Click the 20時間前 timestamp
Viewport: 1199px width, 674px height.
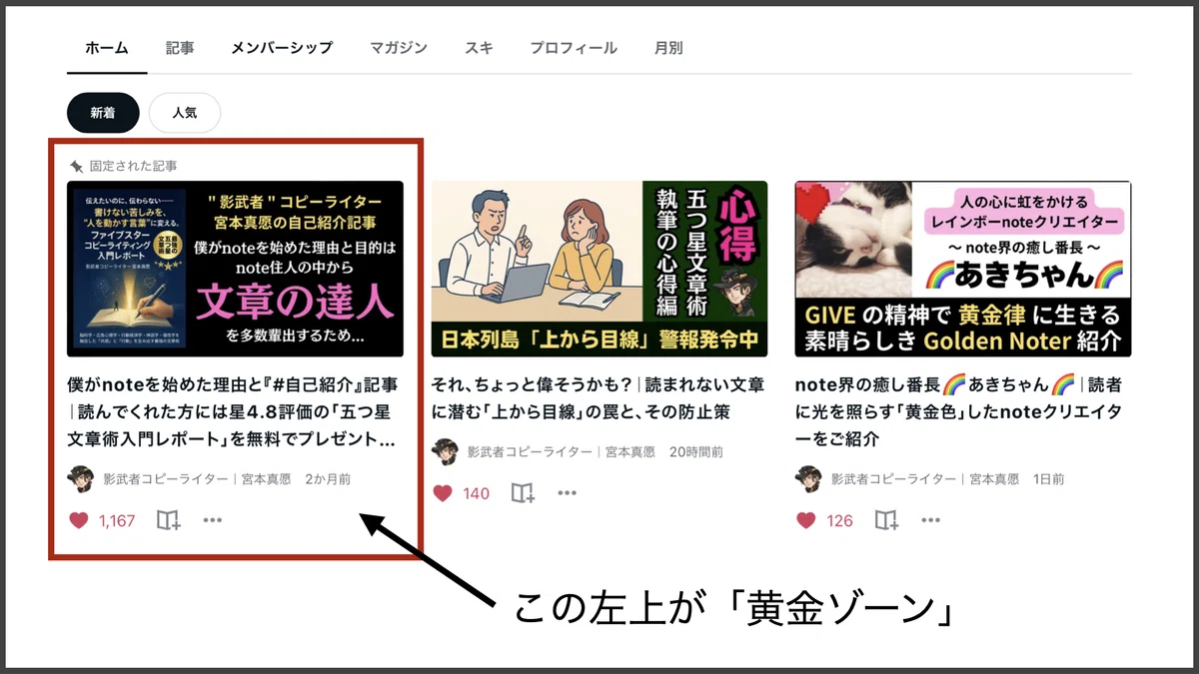pyautogui.click(x=696, y=452)
